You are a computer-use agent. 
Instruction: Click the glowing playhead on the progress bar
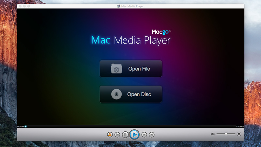click(x=25, y=126)
